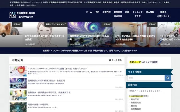Open インフルエンザウイルスワクチン news title
The image size is (180, 112).
[x=57, y=69]
